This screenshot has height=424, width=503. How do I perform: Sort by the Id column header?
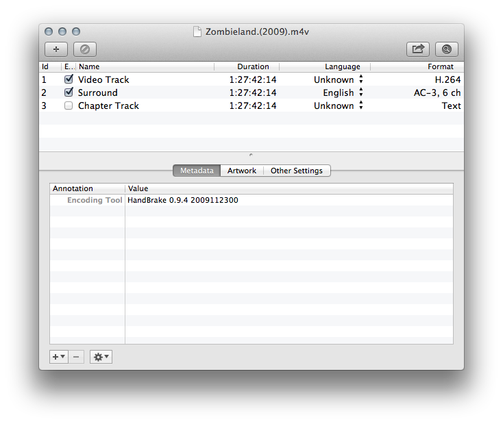[50, 66]
